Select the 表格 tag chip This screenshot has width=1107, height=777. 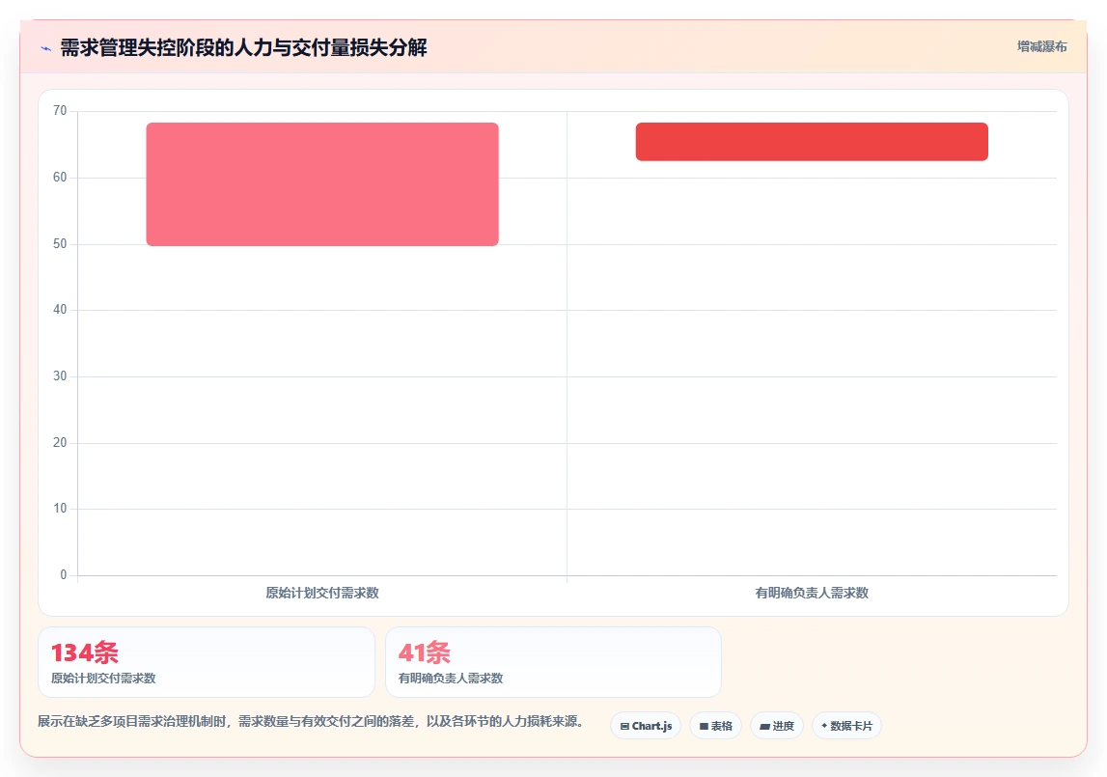point(715,726)
